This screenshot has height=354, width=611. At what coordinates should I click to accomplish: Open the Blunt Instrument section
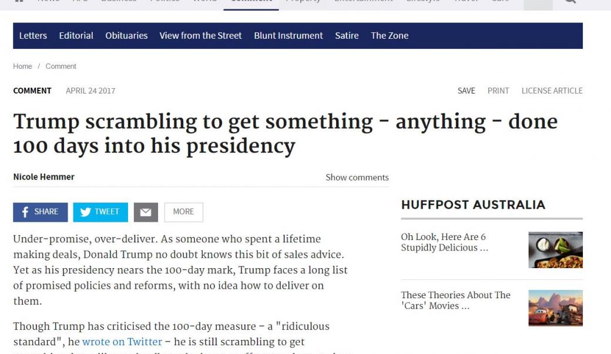click(x=288, y=35)
